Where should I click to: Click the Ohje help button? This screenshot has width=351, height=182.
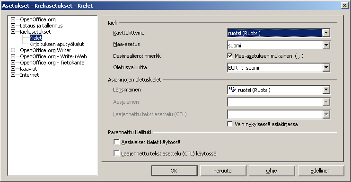[272, 171]
